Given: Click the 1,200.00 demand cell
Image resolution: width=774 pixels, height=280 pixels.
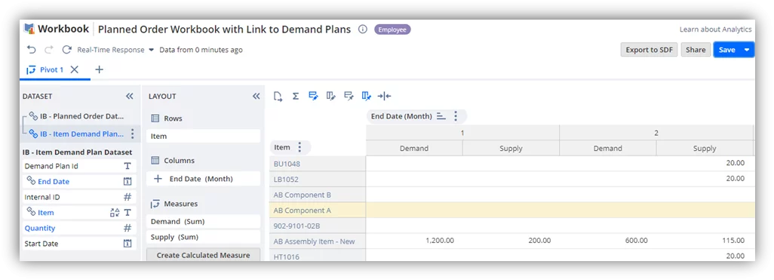Looking at the screenshot, I should click(414, 241).
